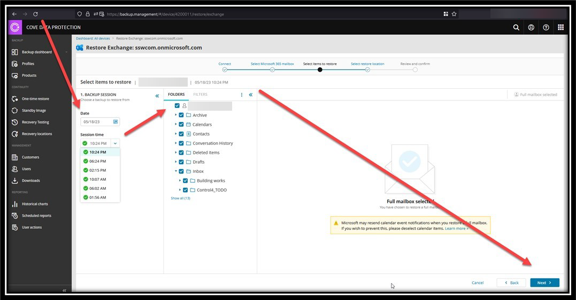Click the search magnifier icon in header
This screenshot has height=300, width=576.
[516, 27]
